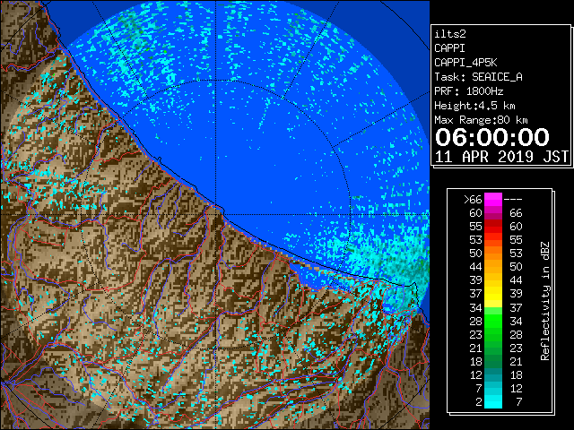Image resolution: width=574 pixels, height=430 pixels.
Task: Pick the bright green 28–34 dBZ swatch
Action: pos(493,321)
